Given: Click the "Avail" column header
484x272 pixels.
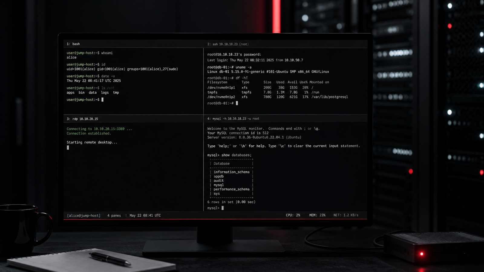Looking at the screenshot, I should [293, 82].
